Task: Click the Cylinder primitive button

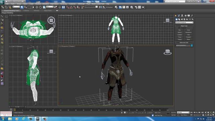Action: point(180,35)
